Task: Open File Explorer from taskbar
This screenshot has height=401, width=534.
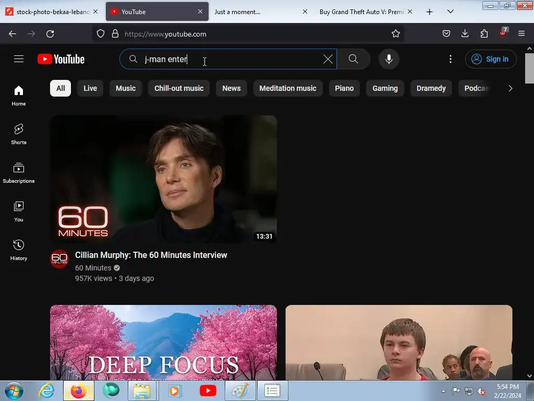Action: click(x=142, y=391)
